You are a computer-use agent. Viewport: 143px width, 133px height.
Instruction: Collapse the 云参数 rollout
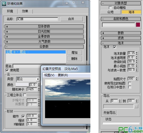[x=44, y=47]
